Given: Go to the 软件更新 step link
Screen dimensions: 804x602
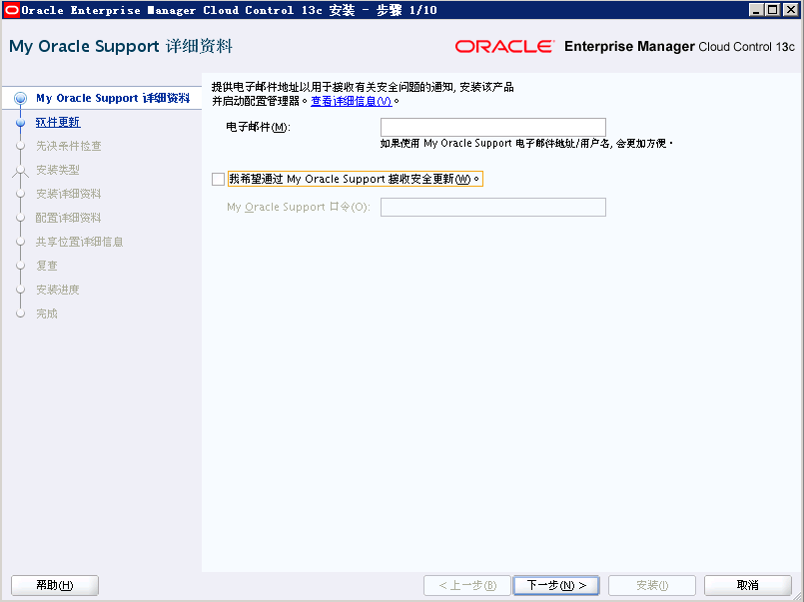Looking at the screenshot, I should point(58,122).
